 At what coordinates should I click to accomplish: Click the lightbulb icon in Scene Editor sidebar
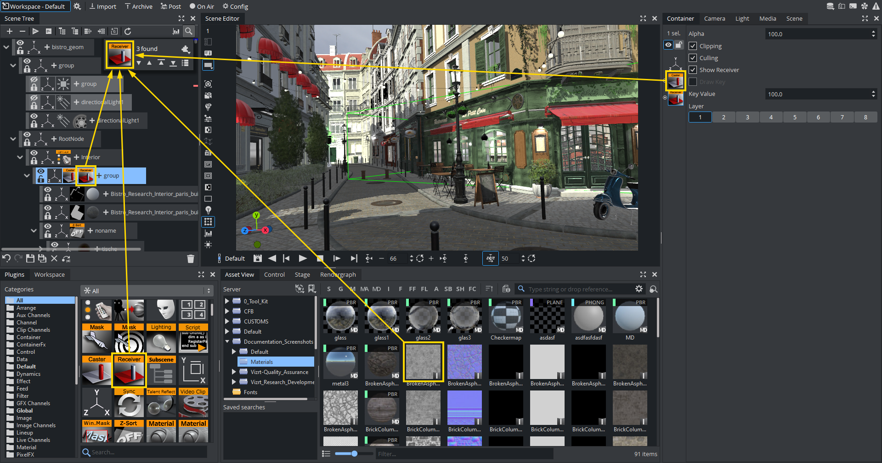click(208, 210)
